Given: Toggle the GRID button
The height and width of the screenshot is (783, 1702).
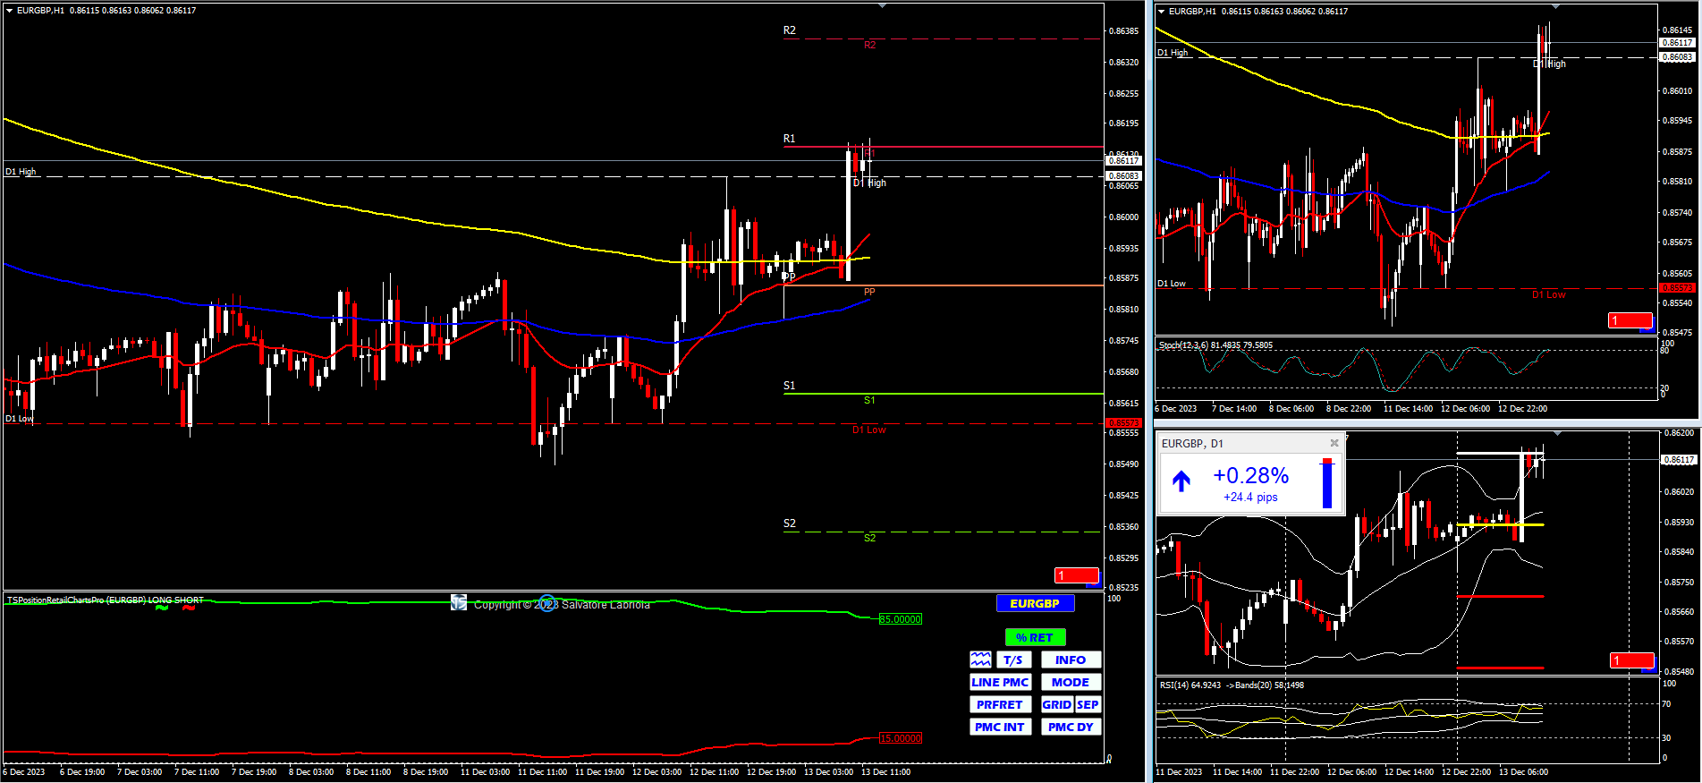Looking at the screenshot, I should [1056, 704].
